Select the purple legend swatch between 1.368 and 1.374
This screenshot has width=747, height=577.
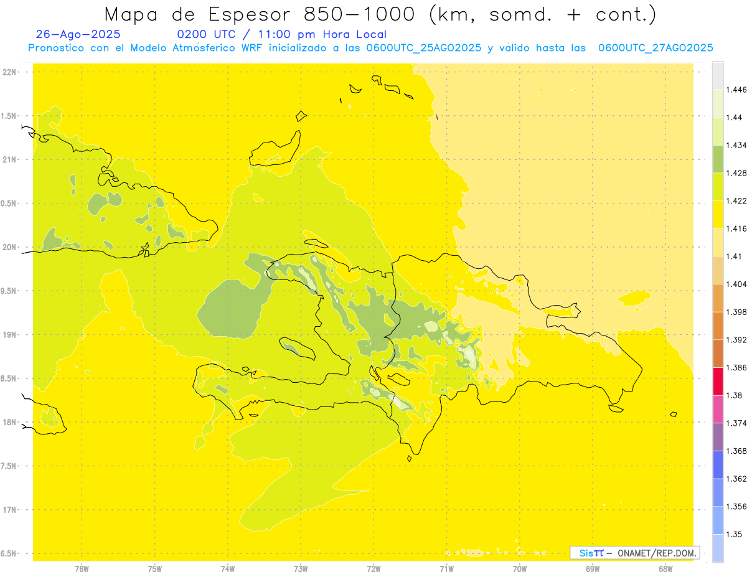(718, 436)
